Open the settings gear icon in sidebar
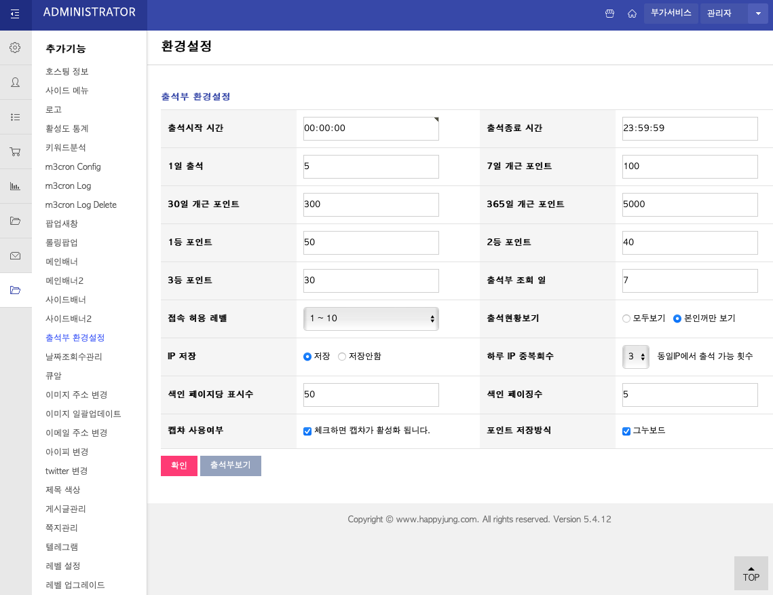The width and height of the screenshot is (773, 595). [x=15, y=46]
